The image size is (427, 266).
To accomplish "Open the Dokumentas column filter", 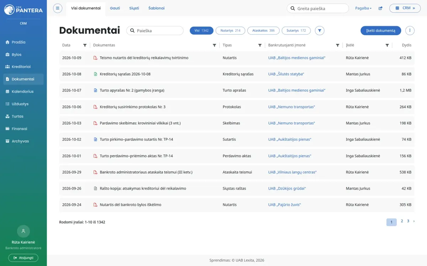I will 214,45.
